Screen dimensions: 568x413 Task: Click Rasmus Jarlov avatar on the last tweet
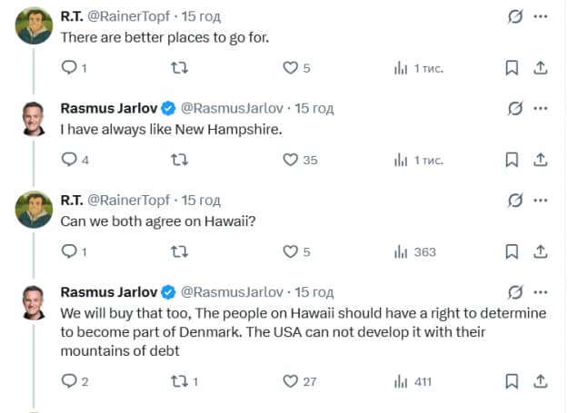34,302
